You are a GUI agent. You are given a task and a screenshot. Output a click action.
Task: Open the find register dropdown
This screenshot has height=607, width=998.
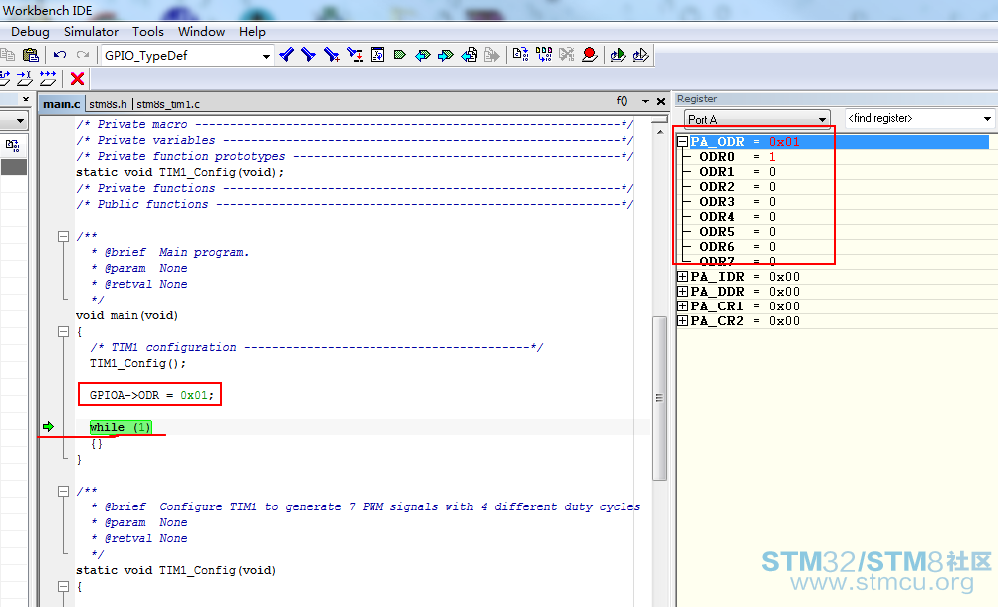click(x=987, y=118)
